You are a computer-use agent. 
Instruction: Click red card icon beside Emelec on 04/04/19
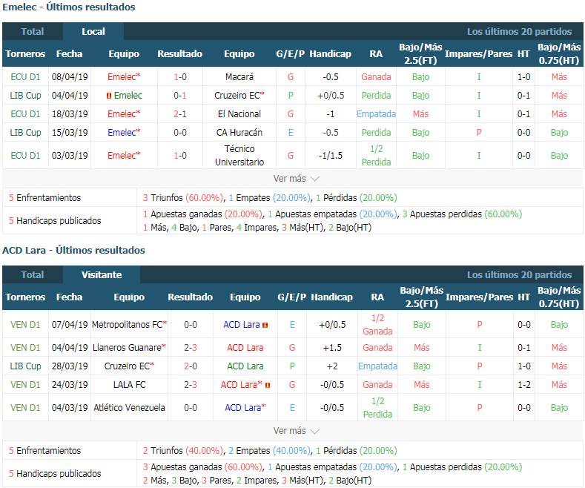[x=109, y=96]
